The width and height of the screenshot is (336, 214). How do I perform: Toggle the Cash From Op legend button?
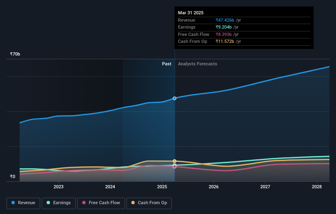pyautogui.click(x=149, y=203)
